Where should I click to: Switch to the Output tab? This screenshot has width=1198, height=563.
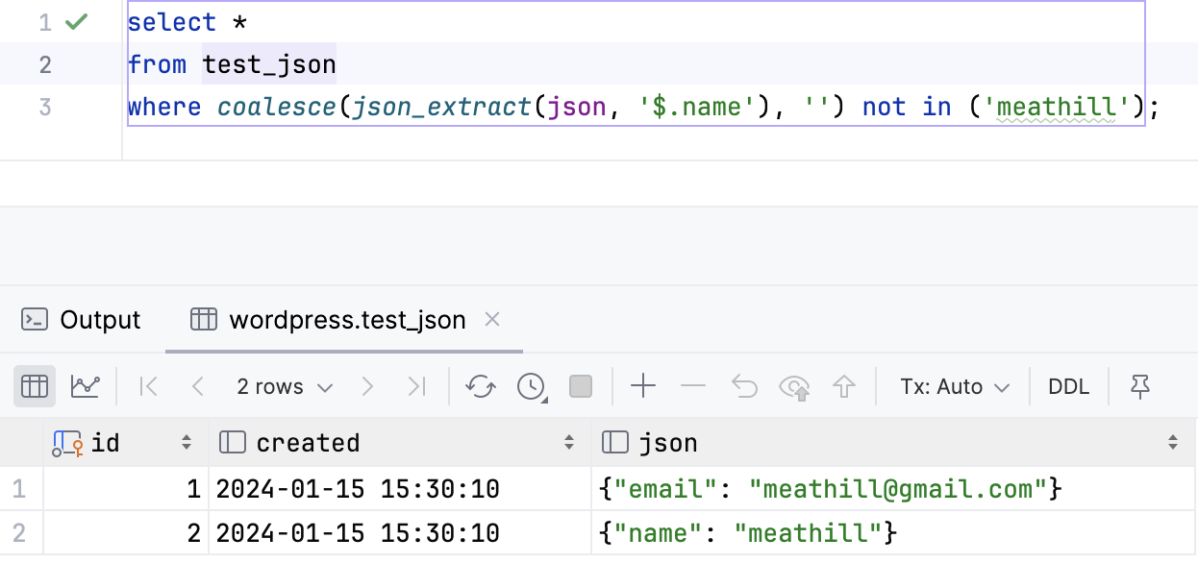click(x=82, y=320)
